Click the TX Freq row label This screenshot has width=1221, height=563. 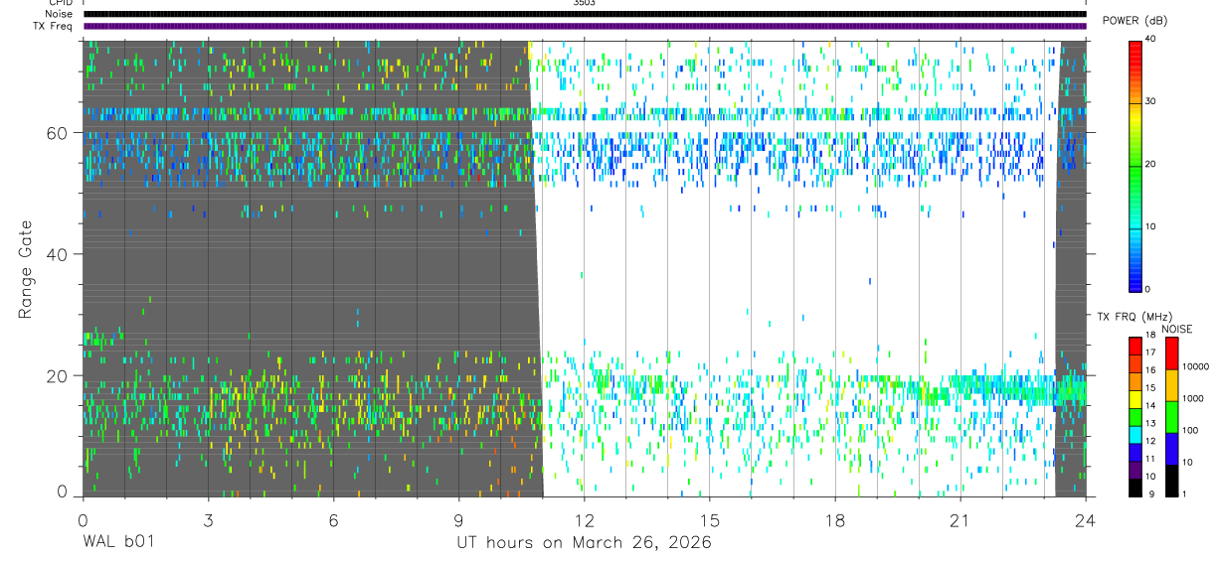click(x=53, y=26)
